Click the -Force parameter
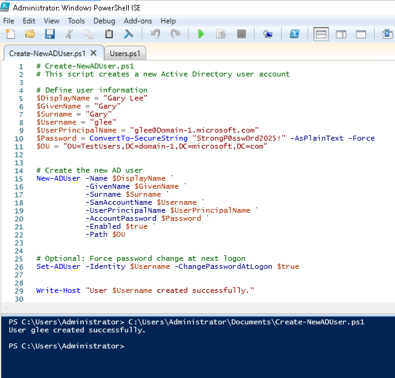 [362, 138]
